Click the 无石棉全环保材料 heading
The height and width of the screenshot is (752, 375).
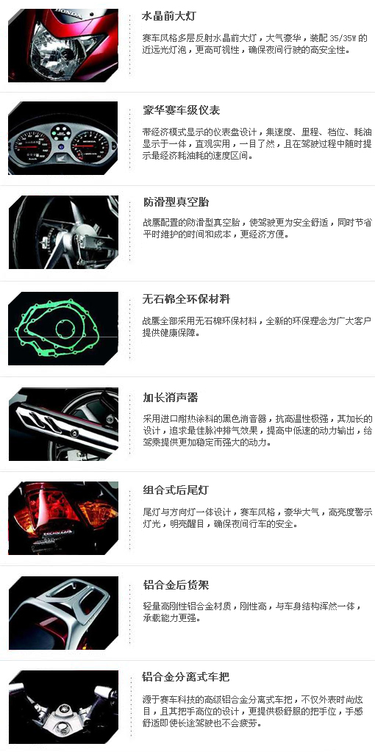coord(186,299)
